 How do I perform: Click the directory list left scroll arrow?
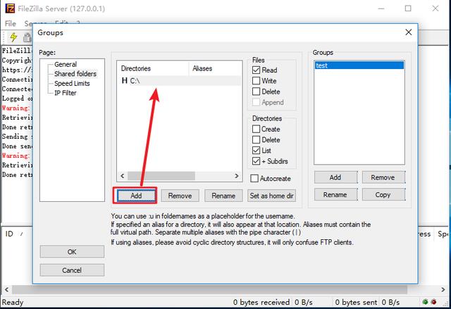click(122, 176)
